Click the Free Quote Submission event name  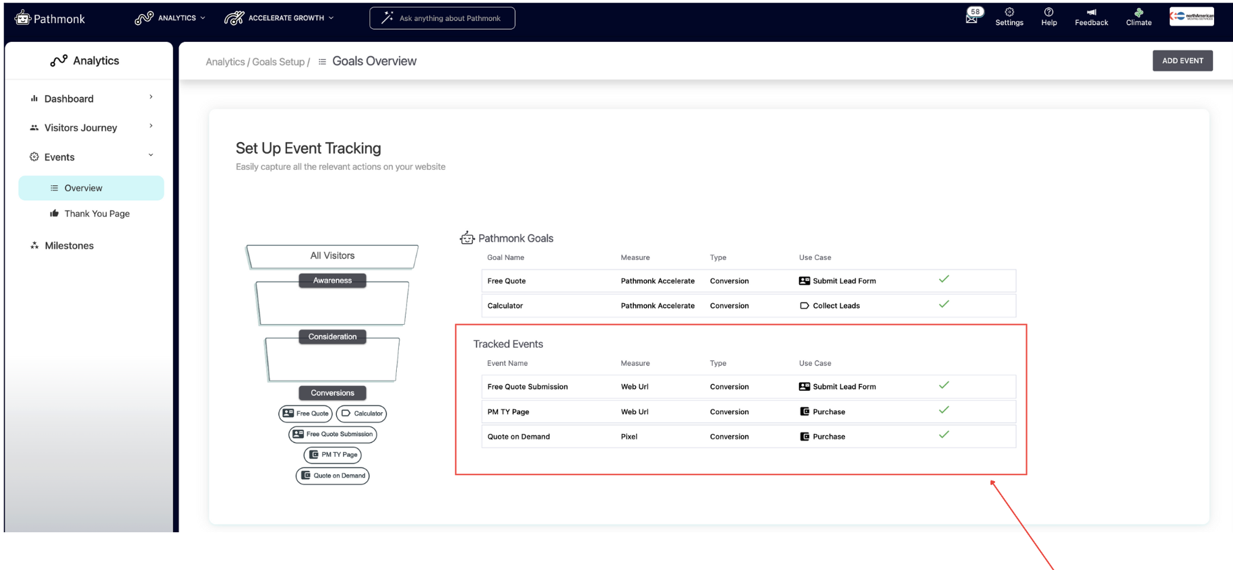[528, 387]
